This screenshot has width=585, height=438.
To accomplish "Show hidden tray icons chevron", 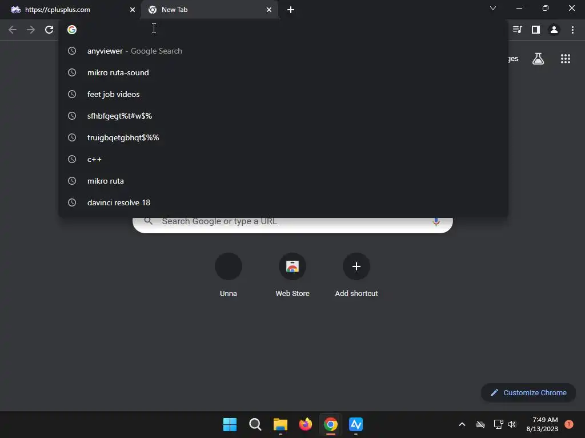I will 462,424.
